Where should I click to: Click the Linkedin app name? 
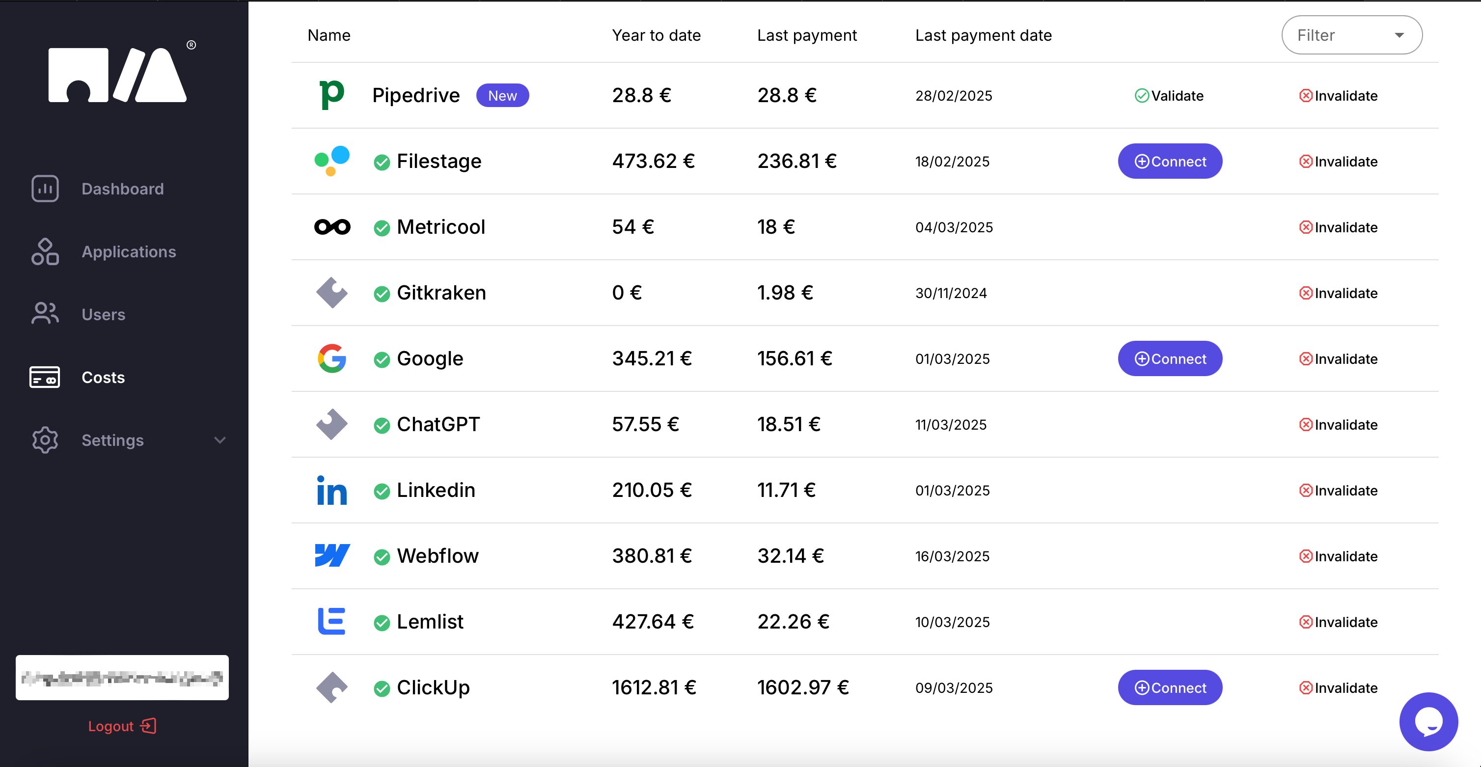(436, 490)
